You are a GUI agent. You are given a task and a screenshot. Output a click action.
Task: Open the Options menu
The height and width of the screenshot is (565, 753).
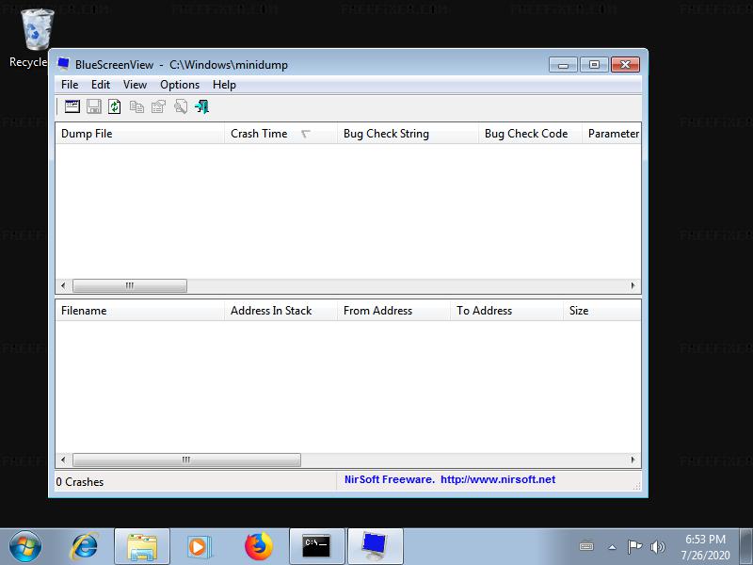point(180,85)
